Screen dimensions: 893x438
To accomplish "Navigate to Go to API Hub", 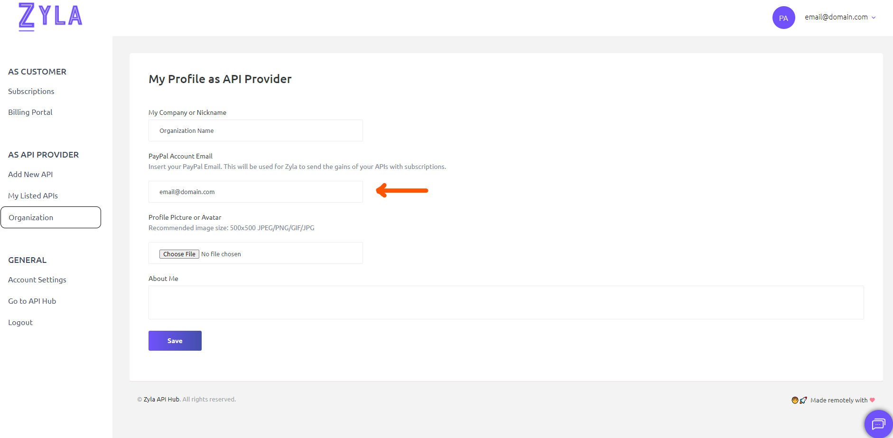I will [x=32, y=301].
